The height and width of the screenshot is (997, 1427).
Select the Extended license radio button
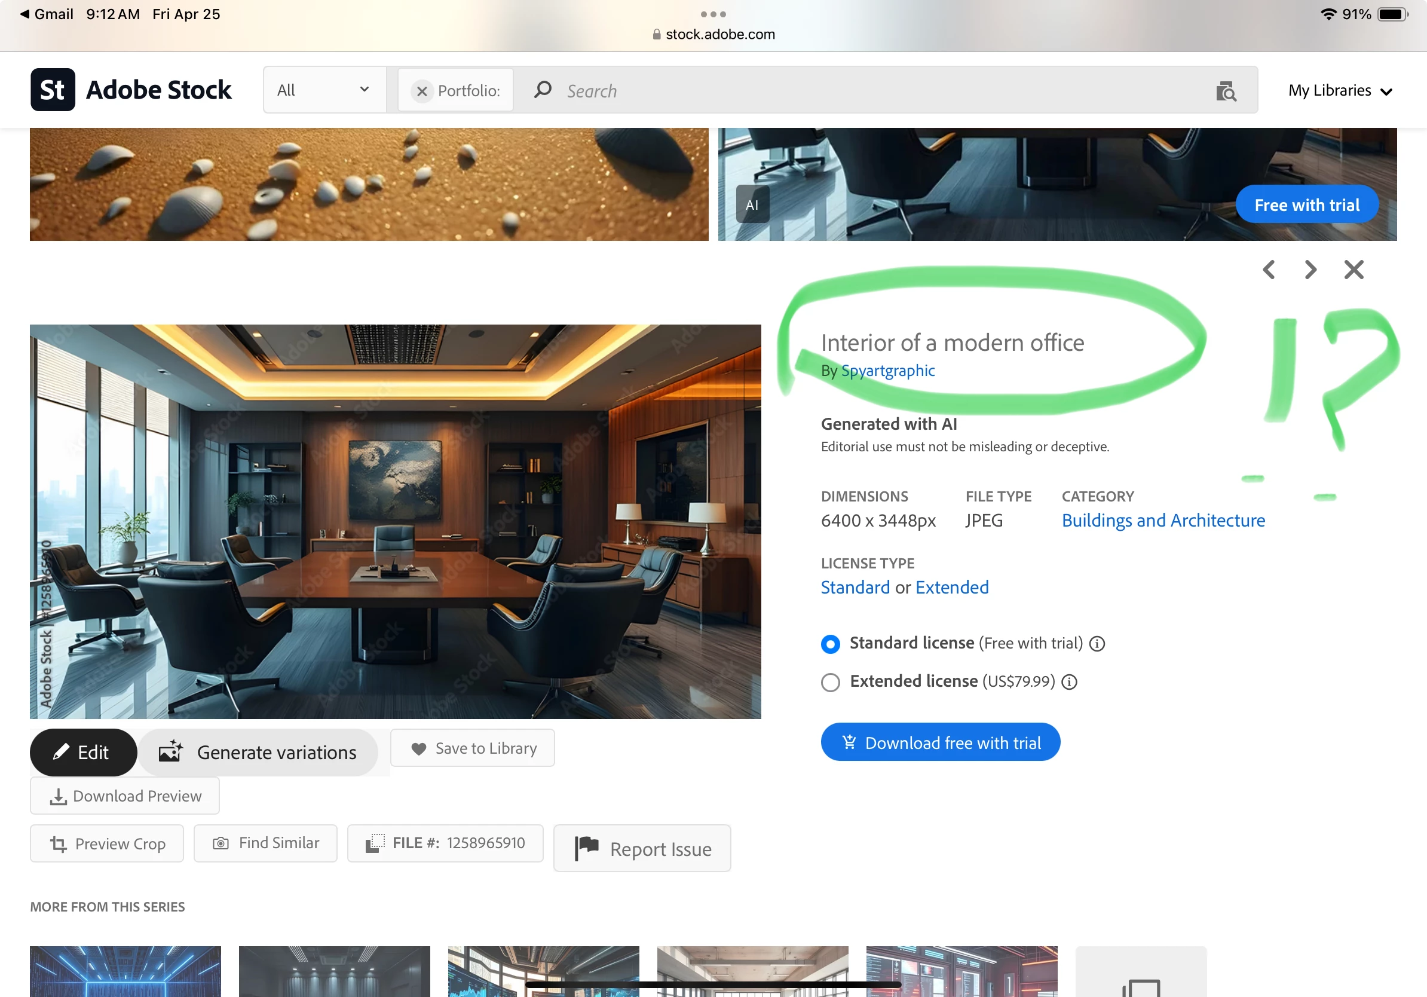pyautogui.click(x=831, y=682)
